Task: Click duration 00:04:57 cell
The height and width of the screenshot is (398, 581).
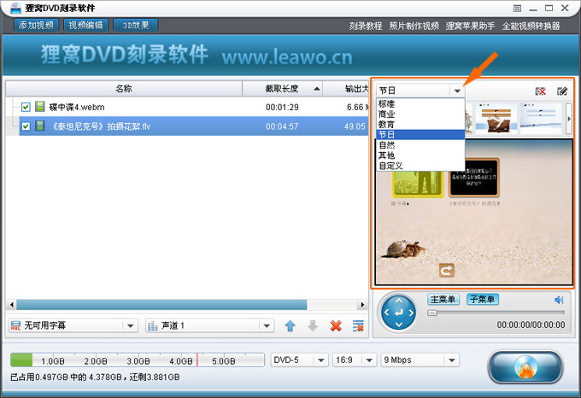Action: point(282,126)
